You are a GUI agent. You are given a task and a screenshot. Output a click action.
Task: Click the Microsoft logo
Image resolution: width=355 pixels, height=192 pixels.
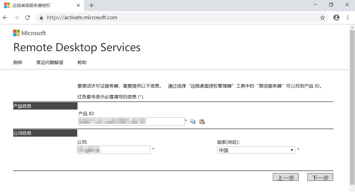click(29, 33)
